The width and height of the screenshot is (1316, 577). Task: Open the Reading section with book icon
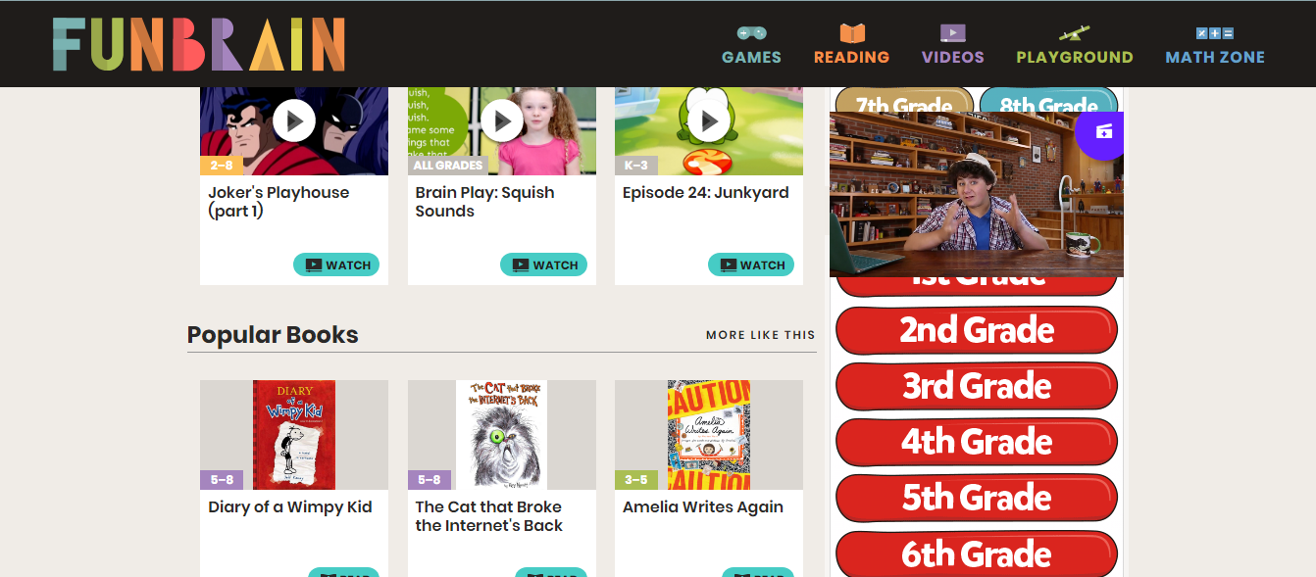pyautogui.click(x=851, y=45)
